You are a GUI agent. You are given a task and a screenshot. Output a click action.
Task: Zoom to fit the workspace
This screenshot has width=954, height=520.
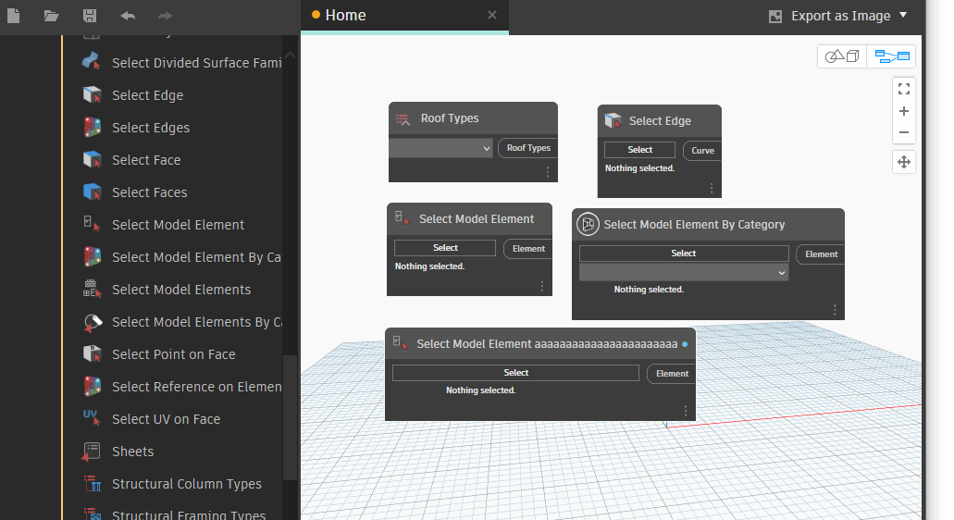tap(904, 89)
